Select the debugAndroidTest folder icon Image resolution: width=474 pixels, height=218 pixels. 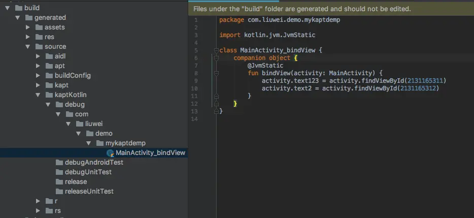click(x=59, y=163)
